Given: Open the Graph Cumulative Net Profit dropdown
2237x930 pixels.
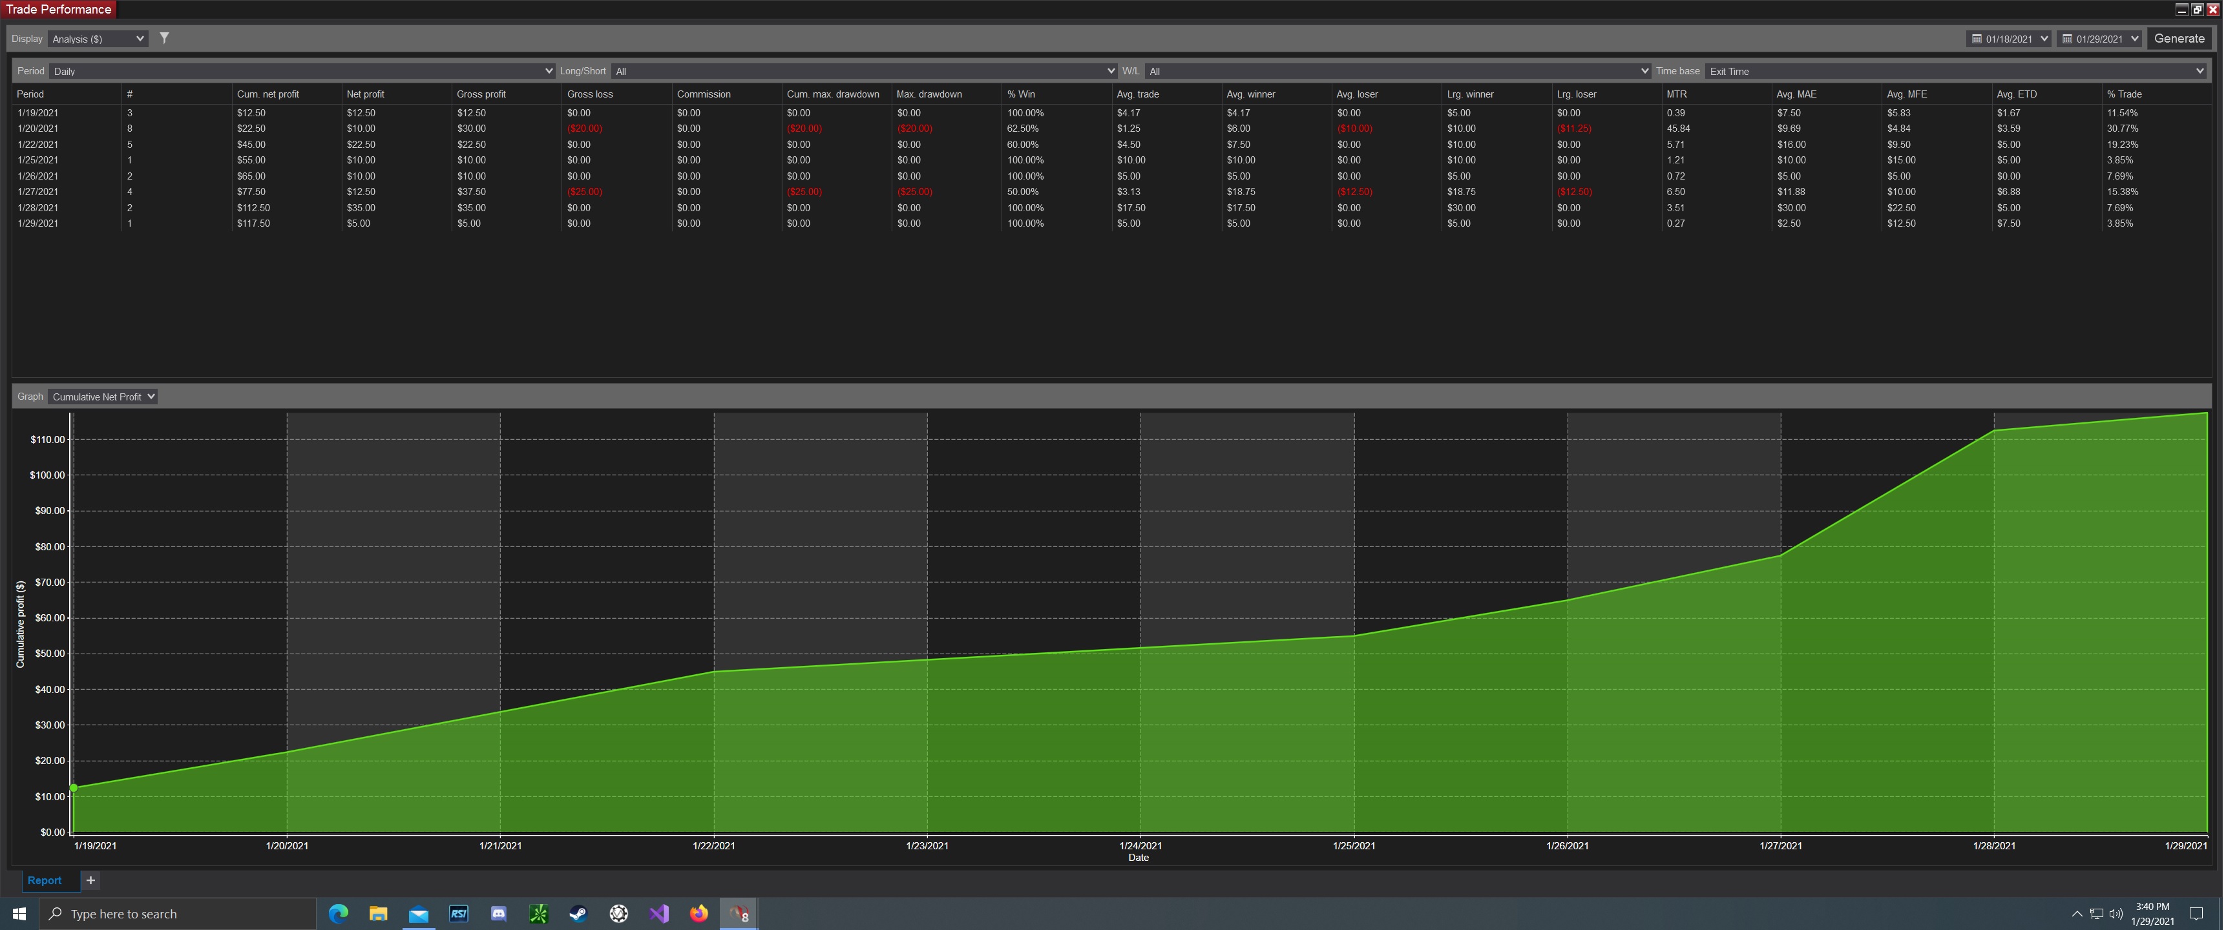Looking at the screenshot, I should (103, 397).
